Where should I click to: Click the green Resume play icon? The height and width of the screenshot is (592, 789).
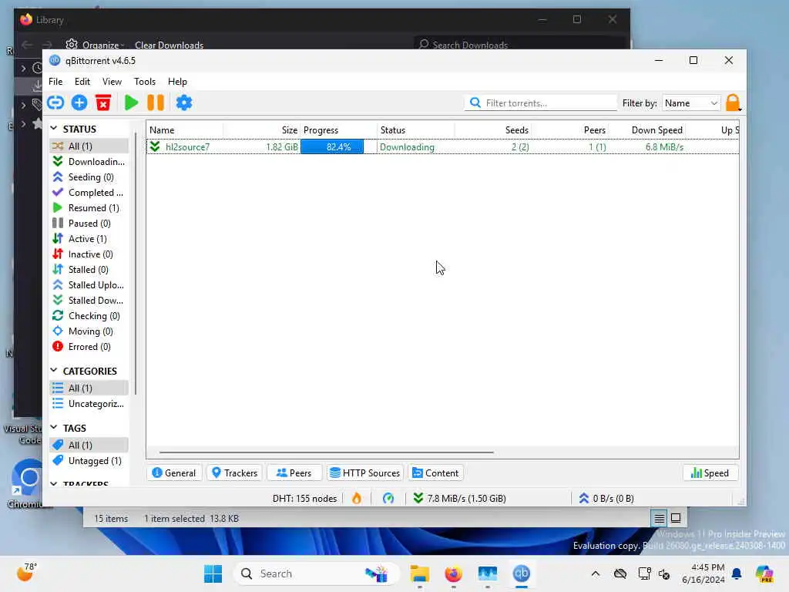131,103
